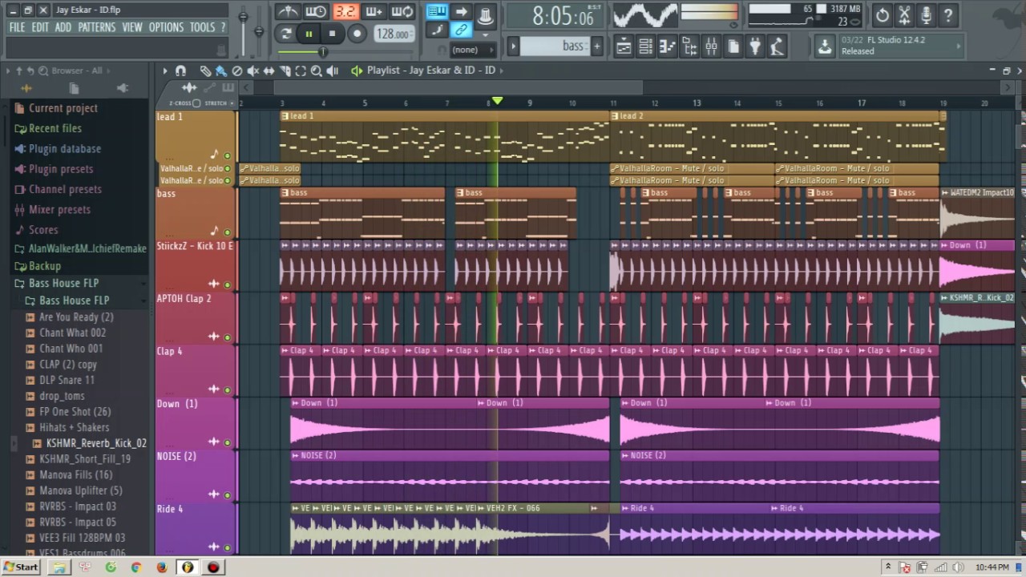Mute the lead 1 track green light
The height and width of the screenshot is (577, 1026).
coord(227,155)
